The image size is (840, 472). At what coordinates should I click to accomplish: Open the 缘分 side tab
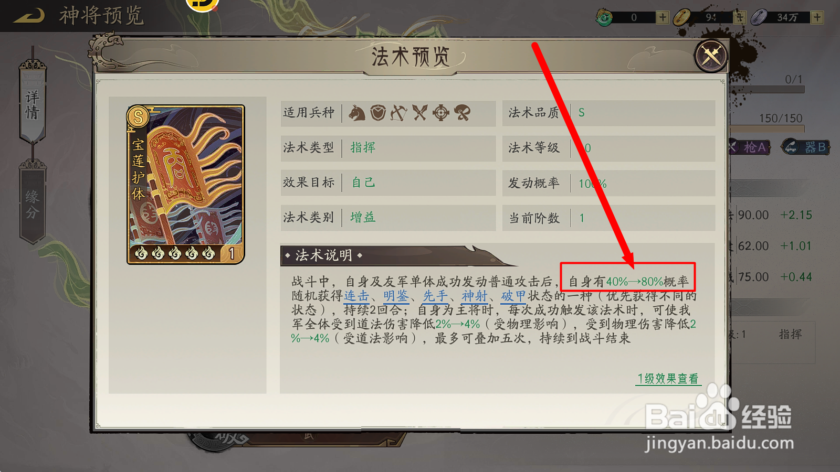(33, 203)
